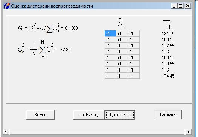Select the Y value 180.2
This screenshot has width=198, height=137.
[x=167, y=58]
